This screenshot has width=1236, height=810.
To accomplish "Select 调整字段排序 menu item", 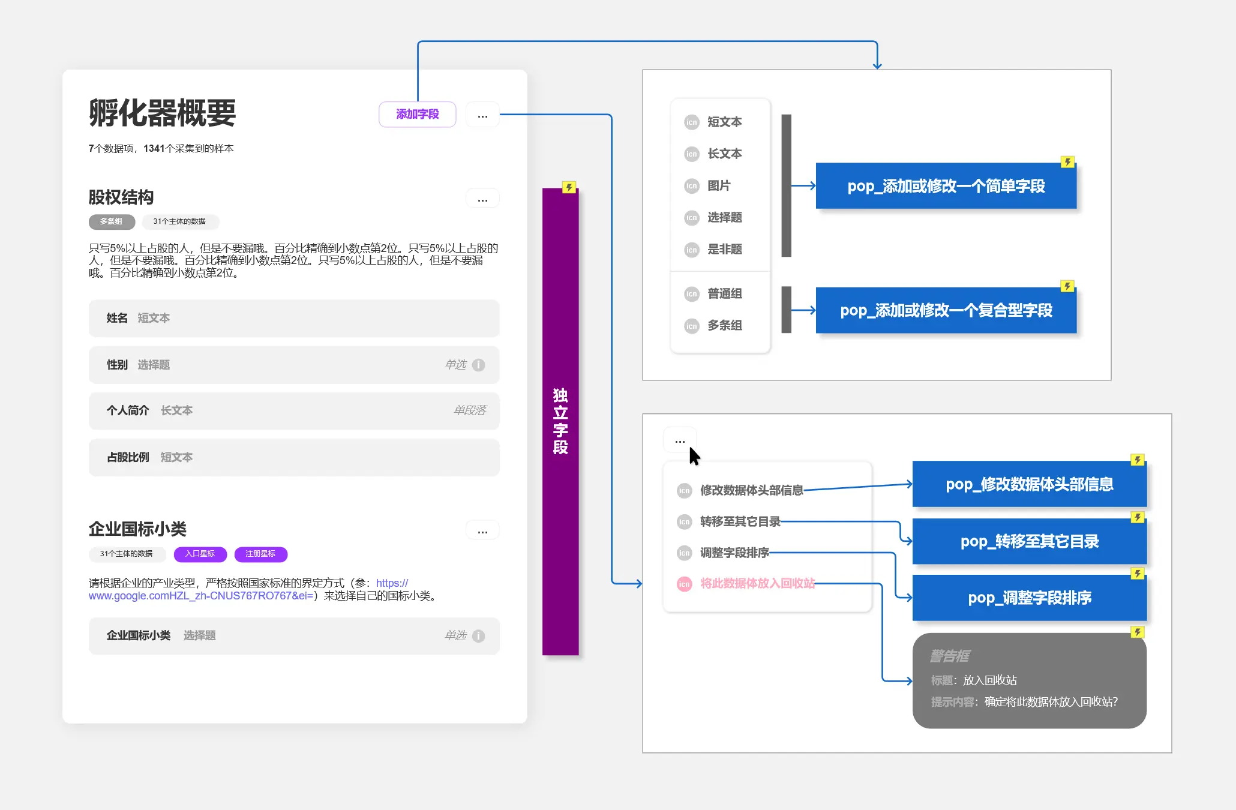I will (x=734, y=553).
